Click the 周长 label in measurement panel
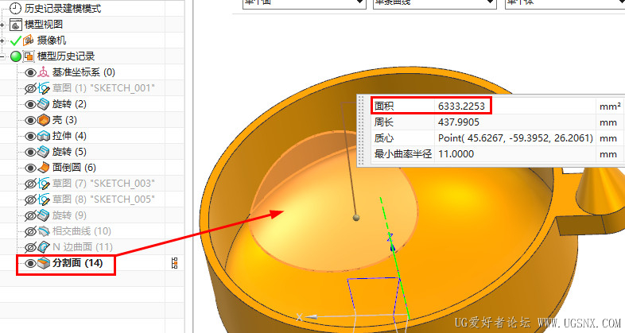The width and height of the screenshot is (625, 333). (384, 122)
